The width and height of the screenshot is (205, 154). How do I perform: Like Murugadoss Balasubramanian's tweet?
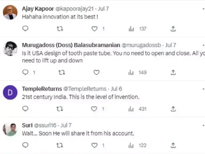(x=96, y=72)
